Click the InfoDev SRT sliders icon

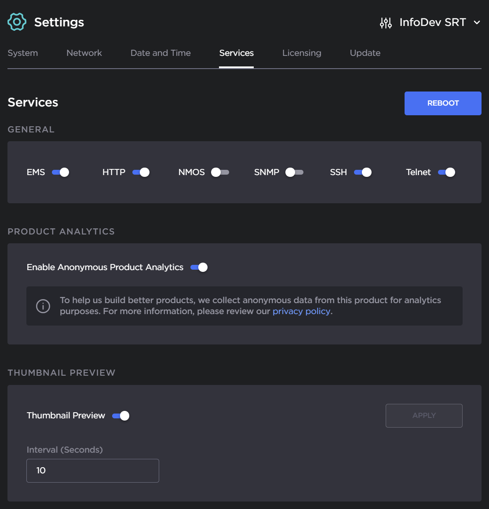[x=386, y=22]
